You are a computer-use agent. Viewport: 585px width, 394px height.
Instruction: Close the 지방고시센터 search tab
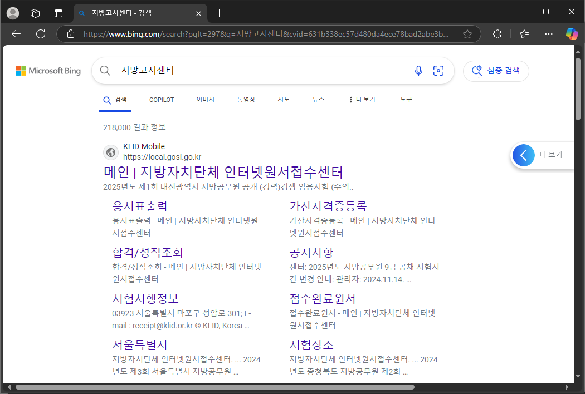pos(198,13)
